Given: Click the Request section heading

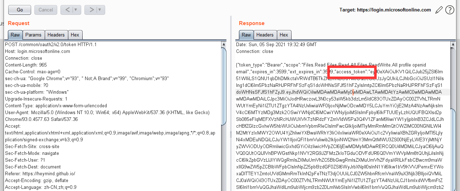Looking at the screenshot, I should coord(19,23).
